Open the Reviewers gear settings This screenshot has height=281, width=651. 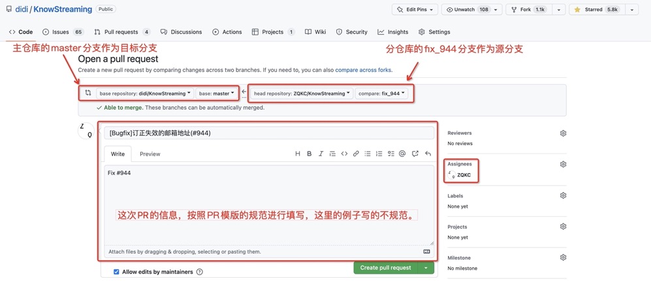[563, 133]
